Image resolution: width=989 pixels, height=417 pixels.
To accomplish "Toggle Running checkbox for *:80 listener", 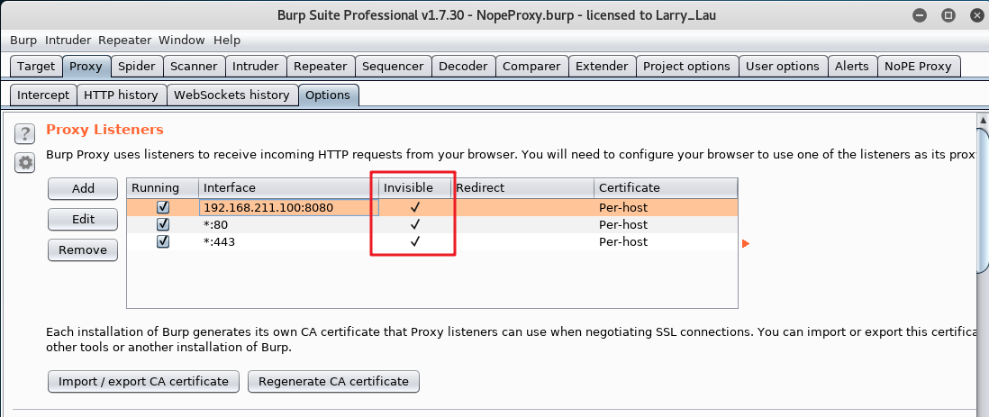I will click(163, 224).
